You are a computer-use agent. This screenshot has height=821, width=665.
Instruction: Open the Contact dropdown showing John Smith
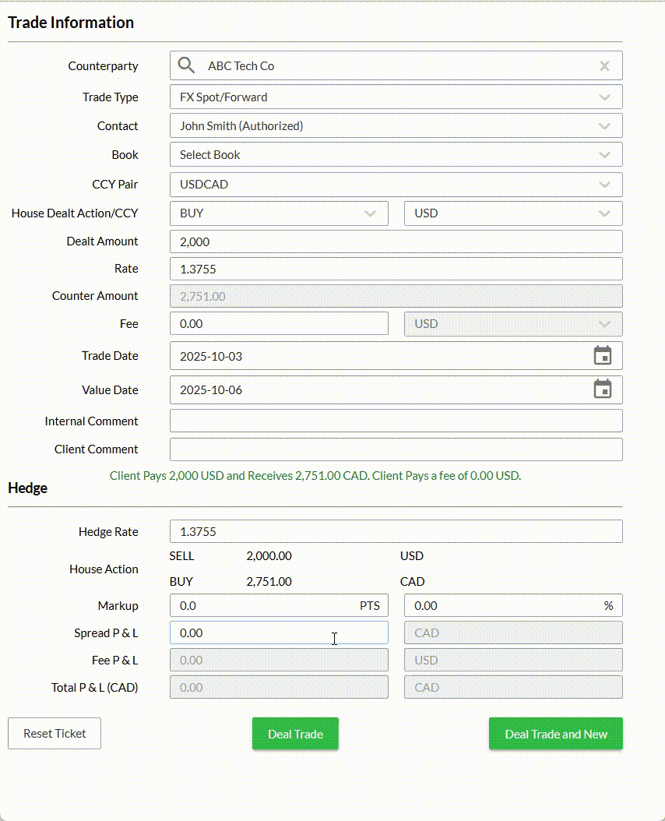point(605,125)
